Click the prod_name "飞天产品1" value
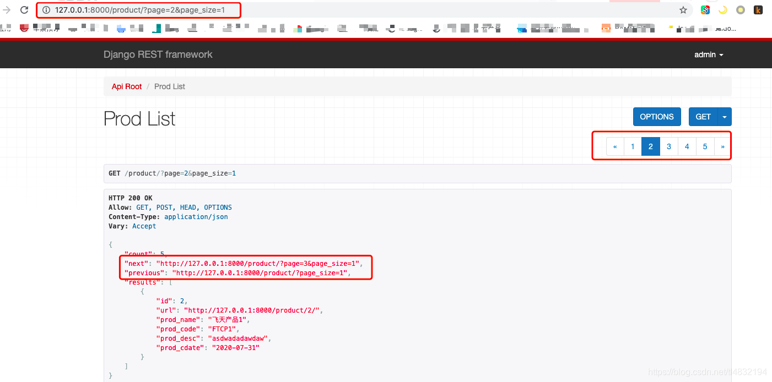 (x=228, y=320)
